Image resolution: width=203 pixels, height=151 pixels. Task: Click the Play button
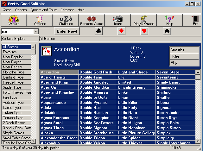(x=184, y=63)
